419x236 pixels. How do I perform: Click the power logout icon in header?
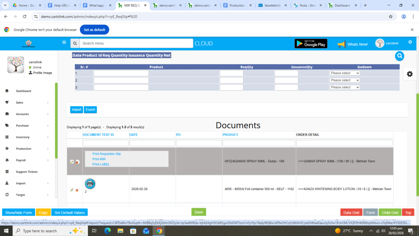point(410,42)
